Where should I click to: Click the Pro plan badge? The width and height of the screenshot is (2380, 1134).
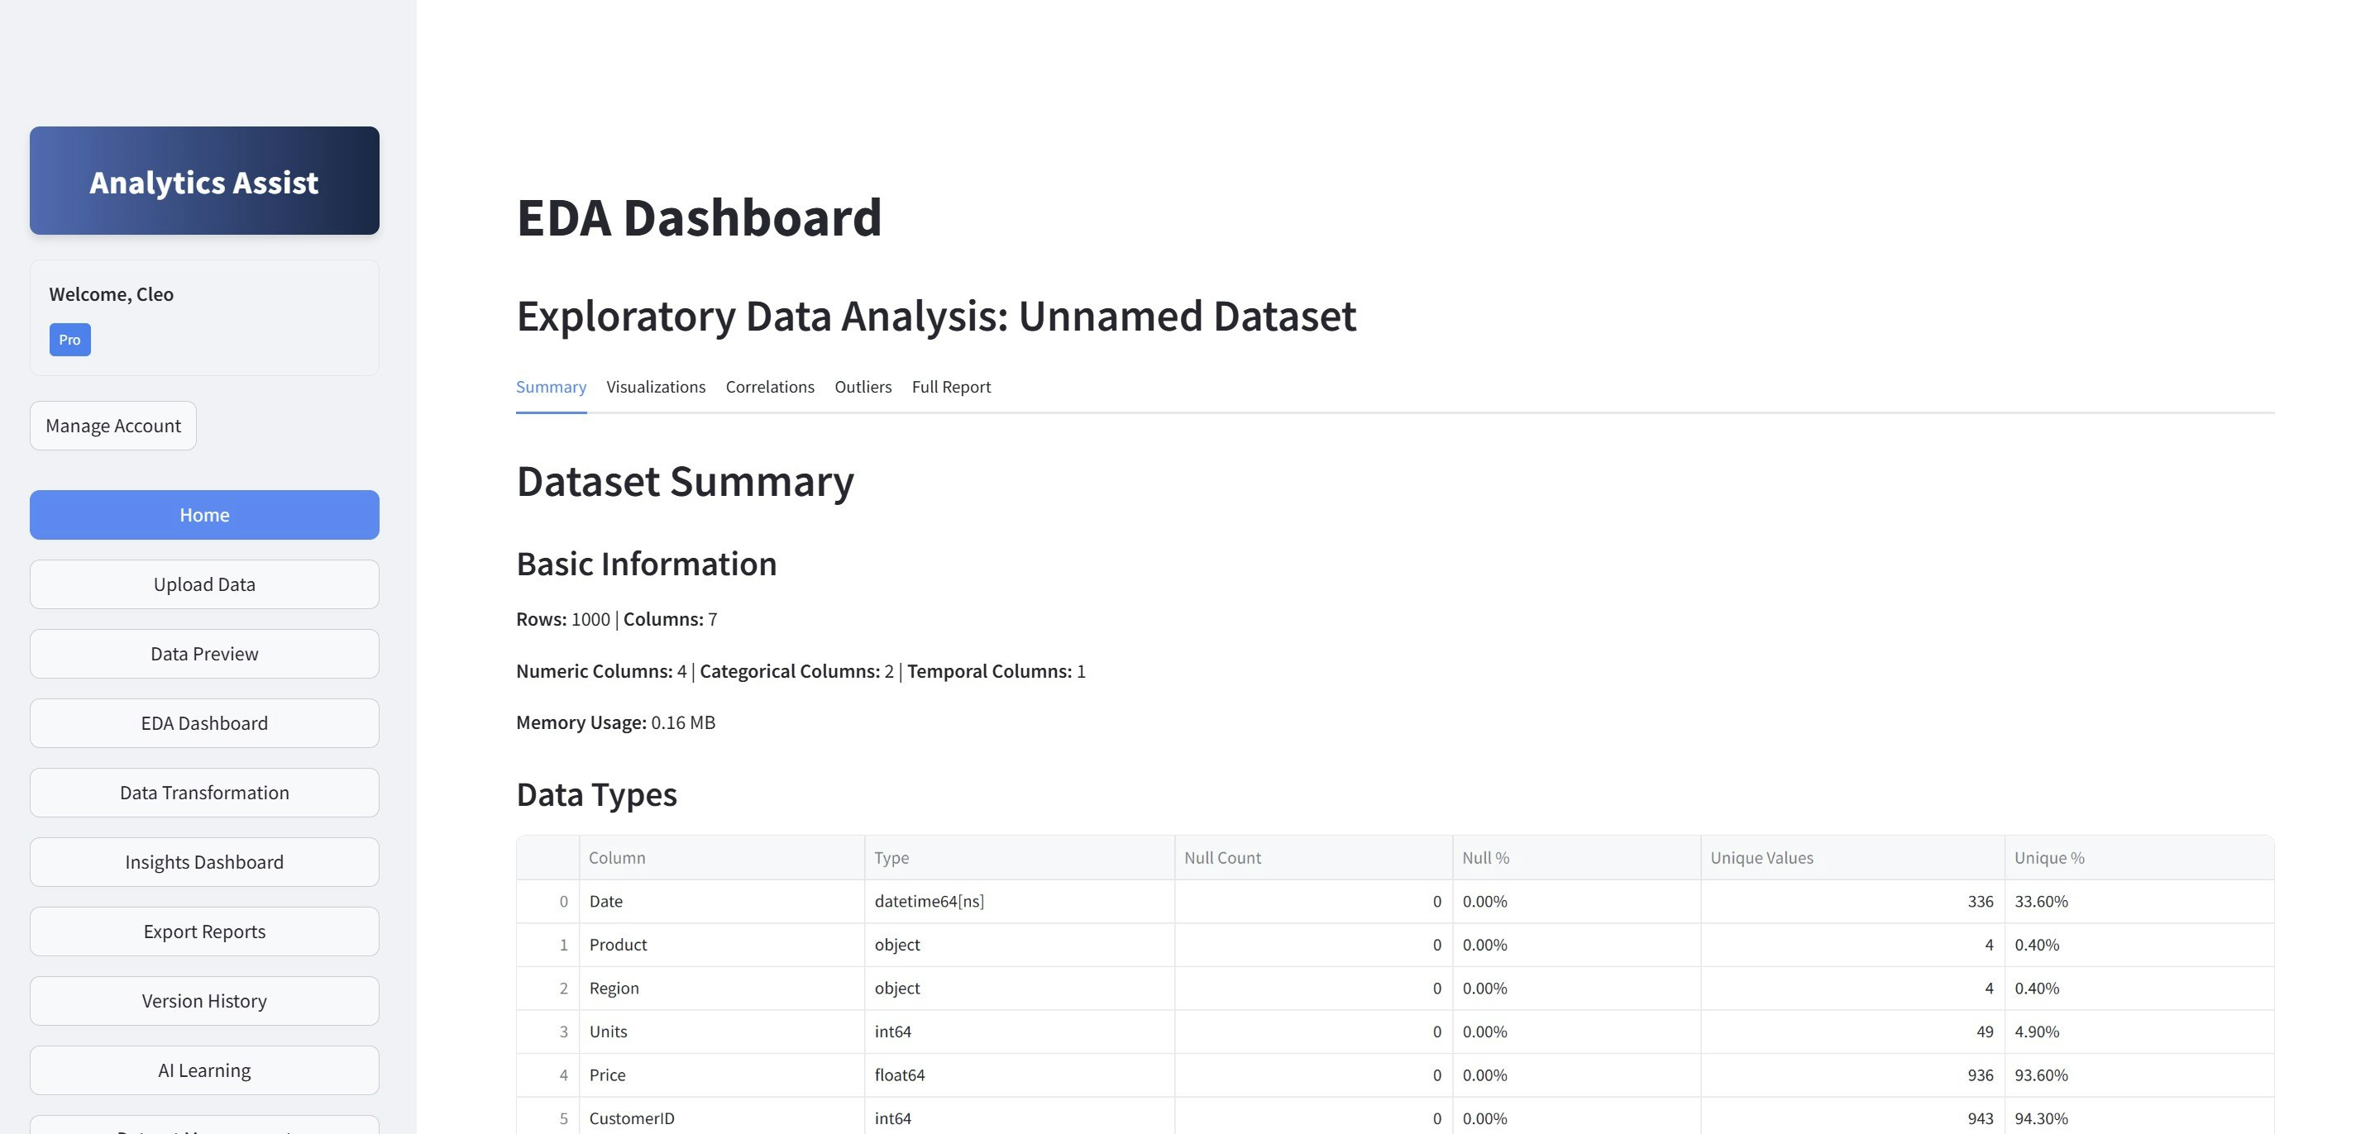click(69, 340)
